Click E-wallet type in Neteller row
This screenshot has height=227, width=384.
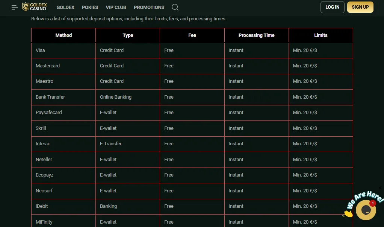click(128, 159)
